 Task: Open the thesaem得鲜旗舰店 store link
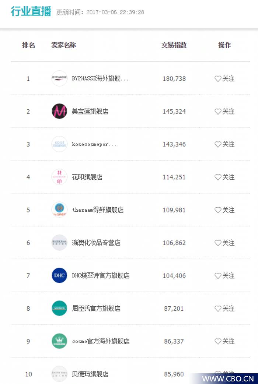click(x=98, y=210)
